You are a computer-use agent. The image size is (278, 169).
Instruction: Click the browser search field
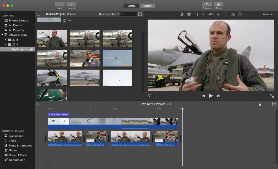128,14
